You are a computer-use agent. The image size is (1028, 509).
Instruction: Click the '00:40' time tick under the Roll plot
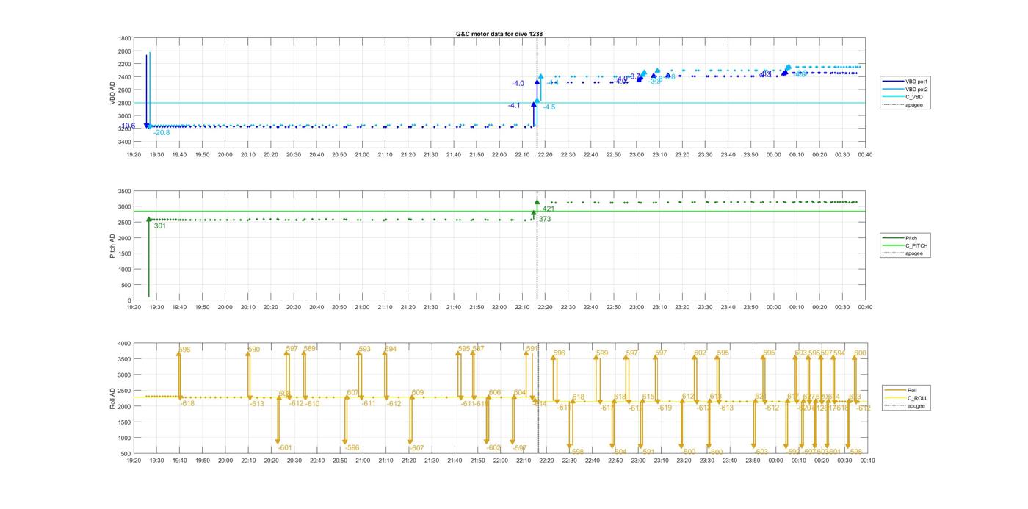click(x=867, y=461)
